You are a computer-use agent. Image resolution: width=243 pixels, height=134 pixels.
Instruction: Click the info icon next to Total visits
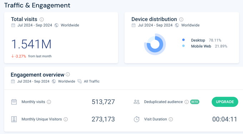41,19
